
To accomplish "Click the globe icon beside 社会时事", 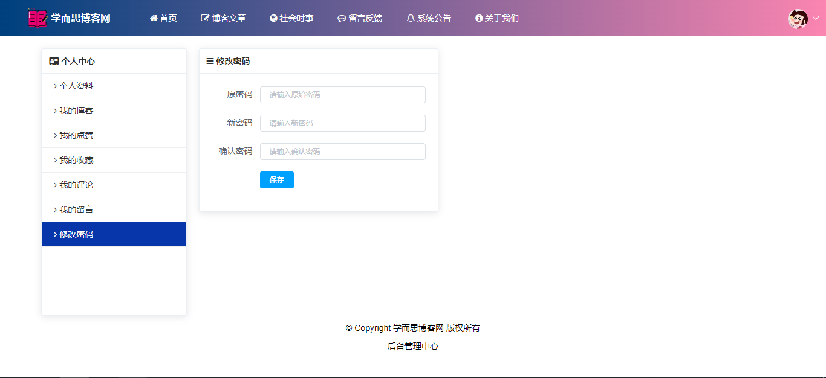I will (273, 18).
